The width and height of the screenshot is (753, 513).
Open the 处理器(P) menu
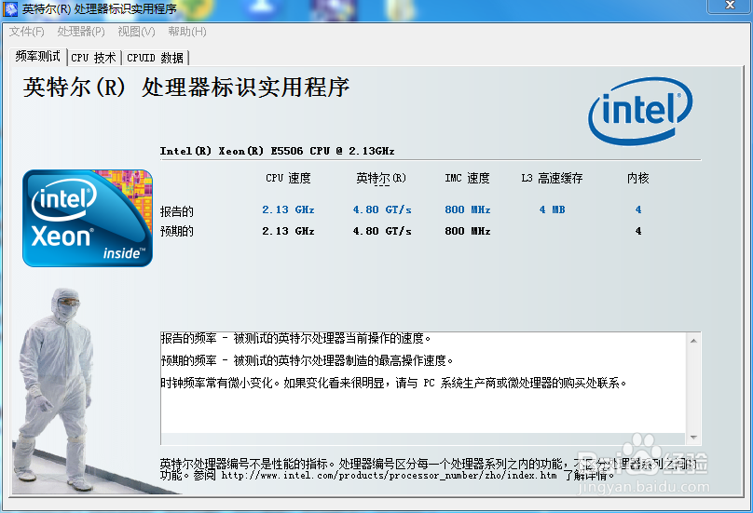(81, 32)
